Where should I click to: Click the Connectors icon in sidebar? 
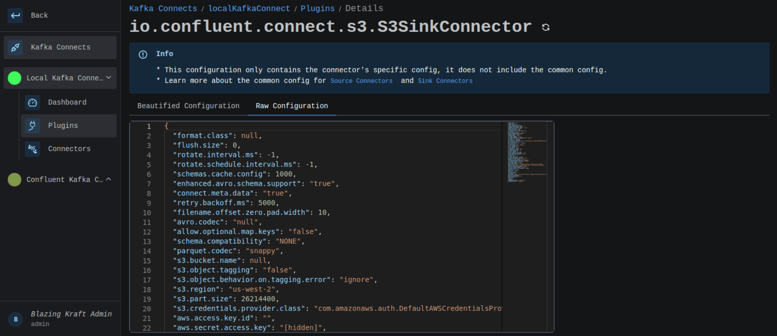[32, 149]
